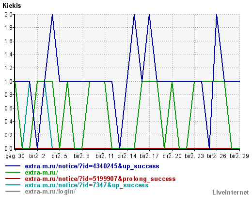252x197 pixels.
Task: Click the birž. 26 date label
Action: tap(217, 156)
